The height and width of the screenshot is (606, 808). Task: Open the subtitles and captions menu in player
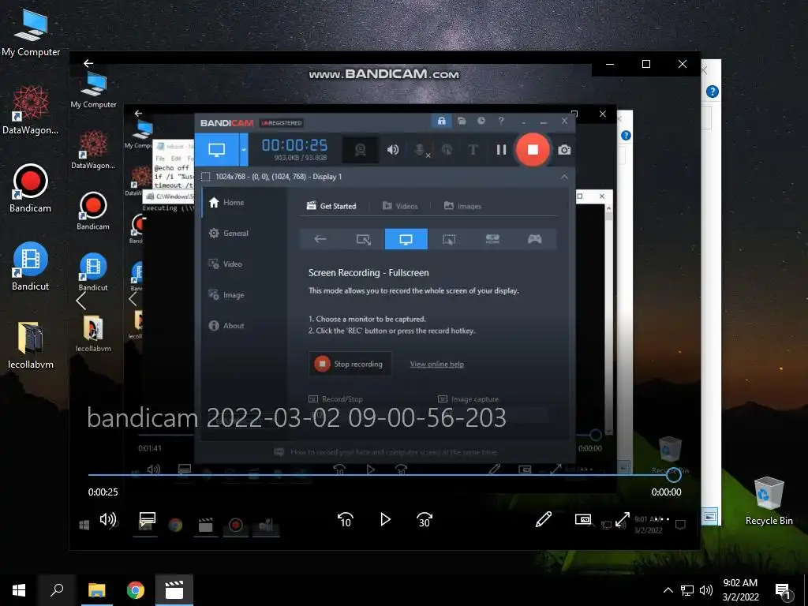[x=148, y=519]
